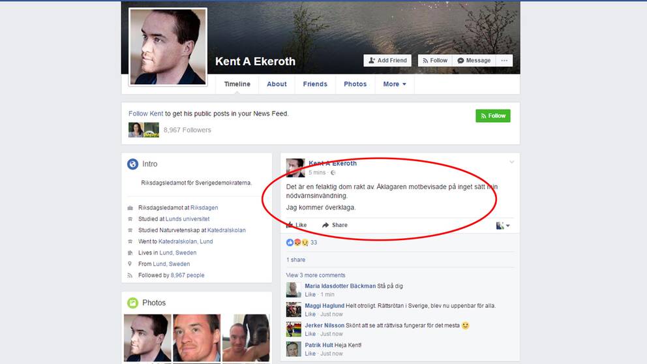The height and width of the screenshot is (364, 647).
Task: Click Lund, Sweden in From row
Action: click(x=172, y=264)
